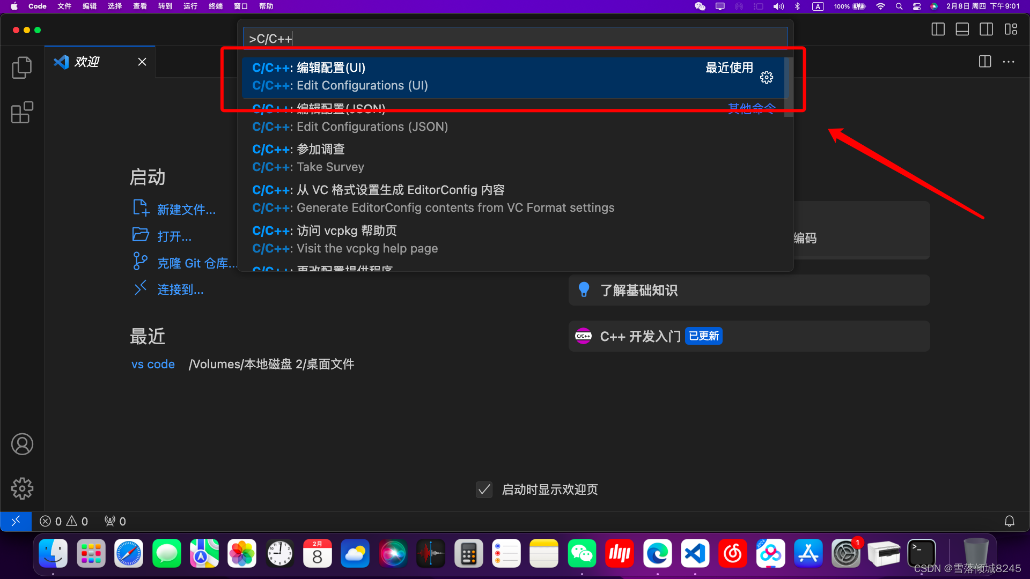Open the Explorer view in activity bar
The height and width of the screenshot is (579, 1030).
(22, 68)
